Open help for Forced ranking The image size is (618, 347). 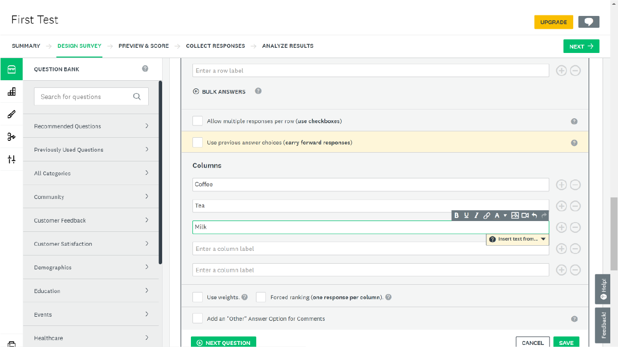point(389,297)
